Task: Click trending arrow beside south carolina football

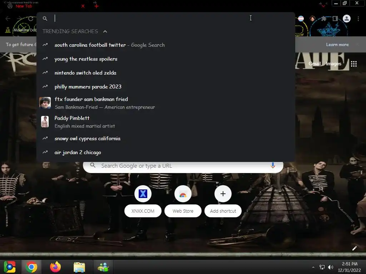Action: click(x=45, y=45)
